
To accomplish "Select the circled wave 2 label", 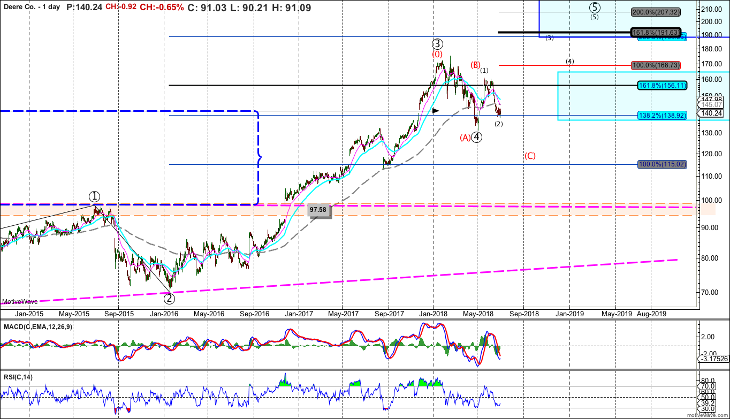I will coord(169,299).
